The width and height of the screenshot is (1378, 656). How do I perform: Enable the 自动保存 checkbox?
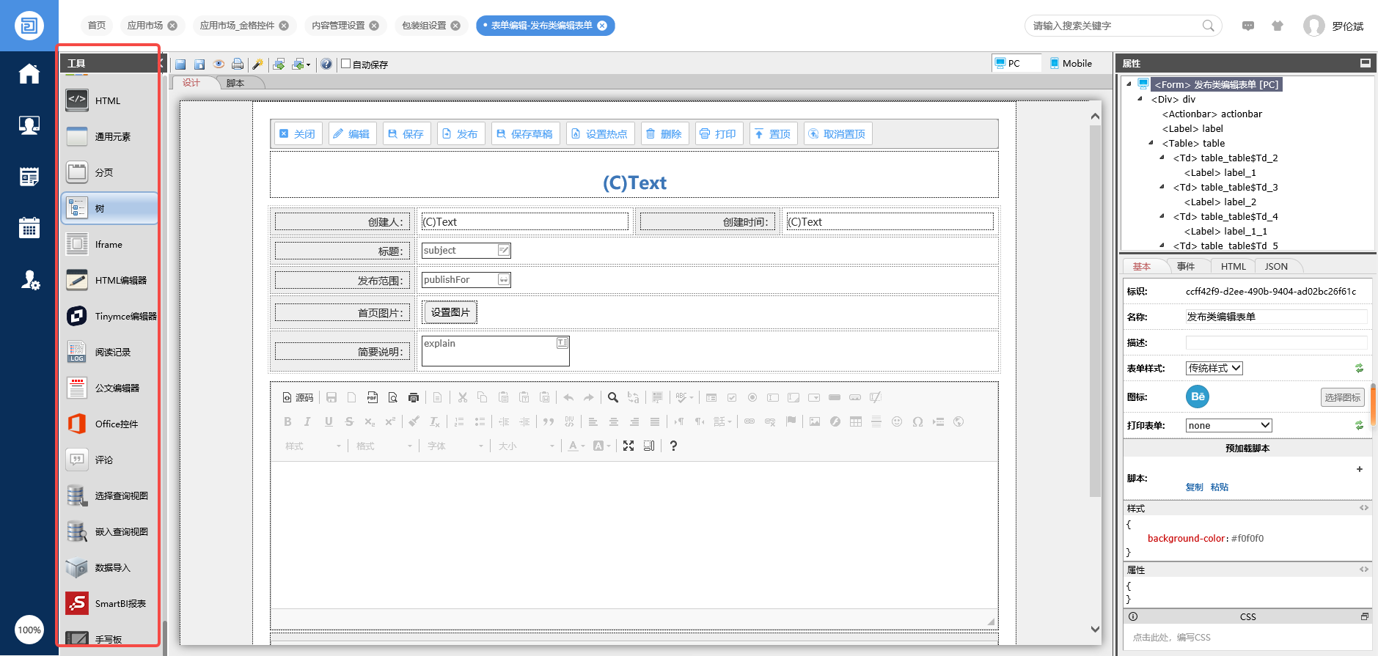coord(346,64)
